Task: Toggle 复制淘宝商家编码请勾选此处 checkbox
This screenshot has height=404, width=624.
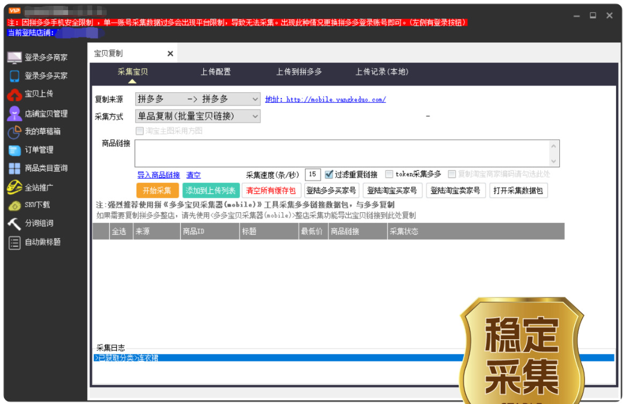Action: [x=452, y=174]
